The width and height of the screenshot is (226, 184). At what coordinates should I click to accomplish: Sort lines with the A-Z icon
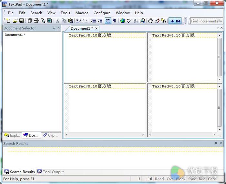tap(136, 21)
